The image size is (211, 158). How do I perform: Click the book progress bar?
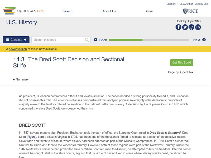(x=149, y=40)
